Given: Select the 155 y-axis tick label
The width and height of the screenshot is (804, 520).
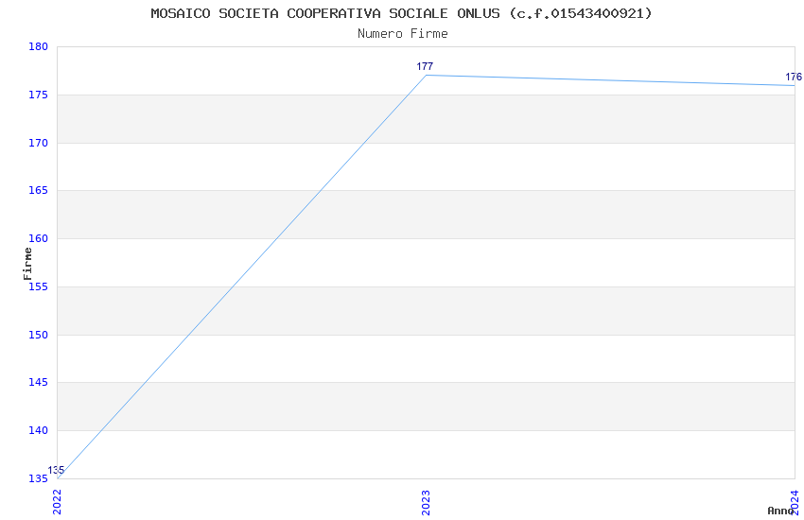Looking at the screenshot, I should 38,286.
